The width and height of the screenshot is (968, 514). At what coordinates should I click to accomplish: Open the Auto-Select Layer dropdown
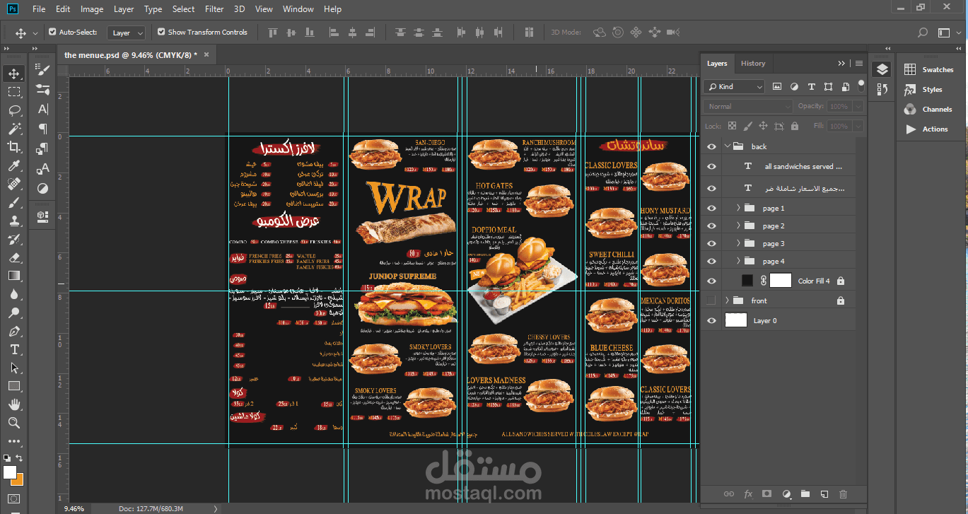point(127,33)
